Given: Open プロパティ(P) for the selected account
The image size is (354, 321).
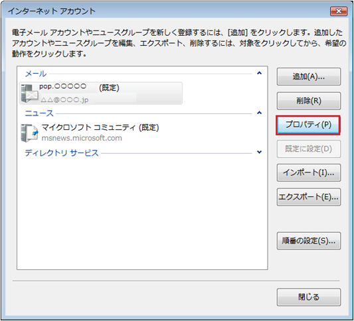Looking at the screenshot, I should click(x=308, y=125).
